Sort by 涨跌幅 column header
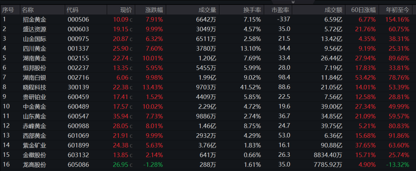 point(154,10)
